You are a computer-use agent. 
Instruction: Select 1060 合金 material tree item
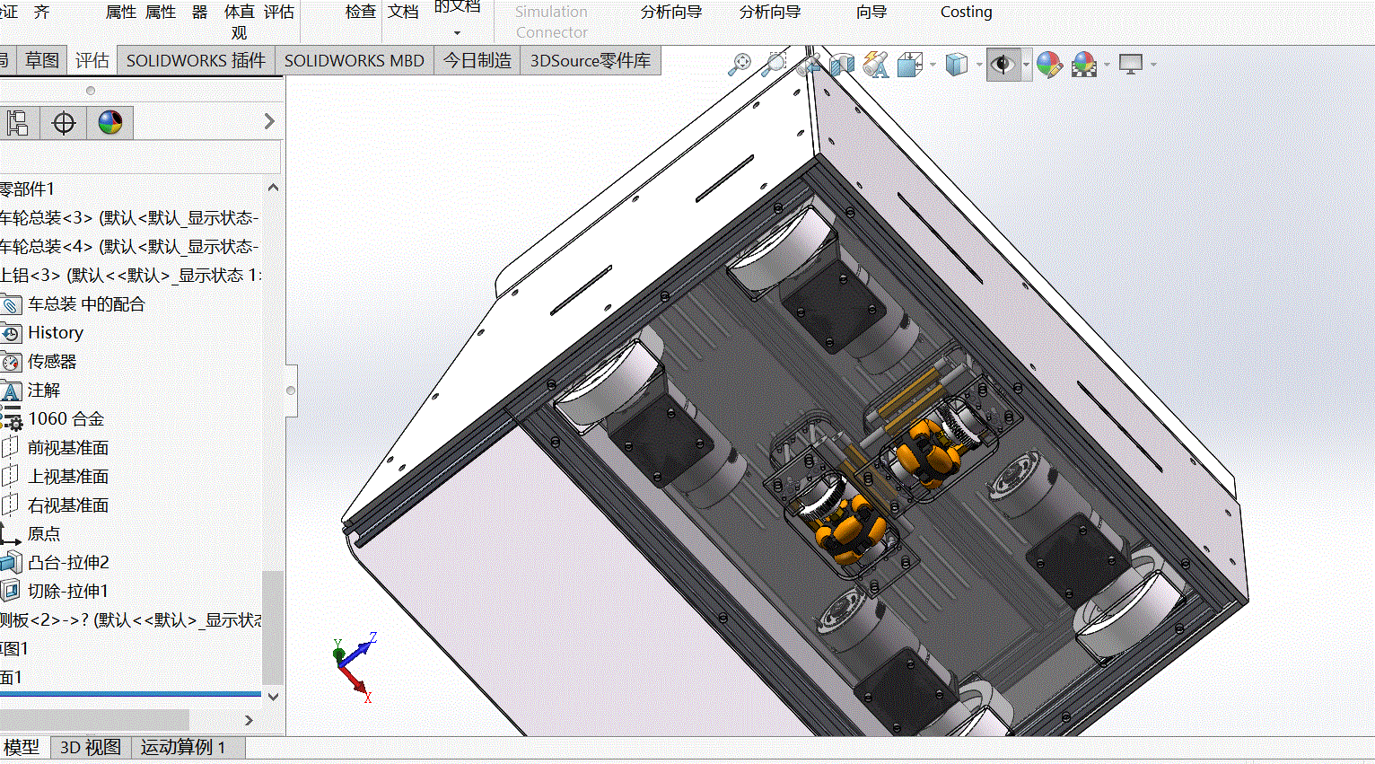point(66,418)
